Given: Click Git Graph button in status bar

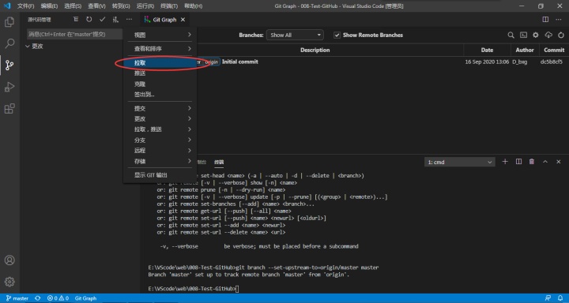Looking at the screenshot, I should 85,298.
